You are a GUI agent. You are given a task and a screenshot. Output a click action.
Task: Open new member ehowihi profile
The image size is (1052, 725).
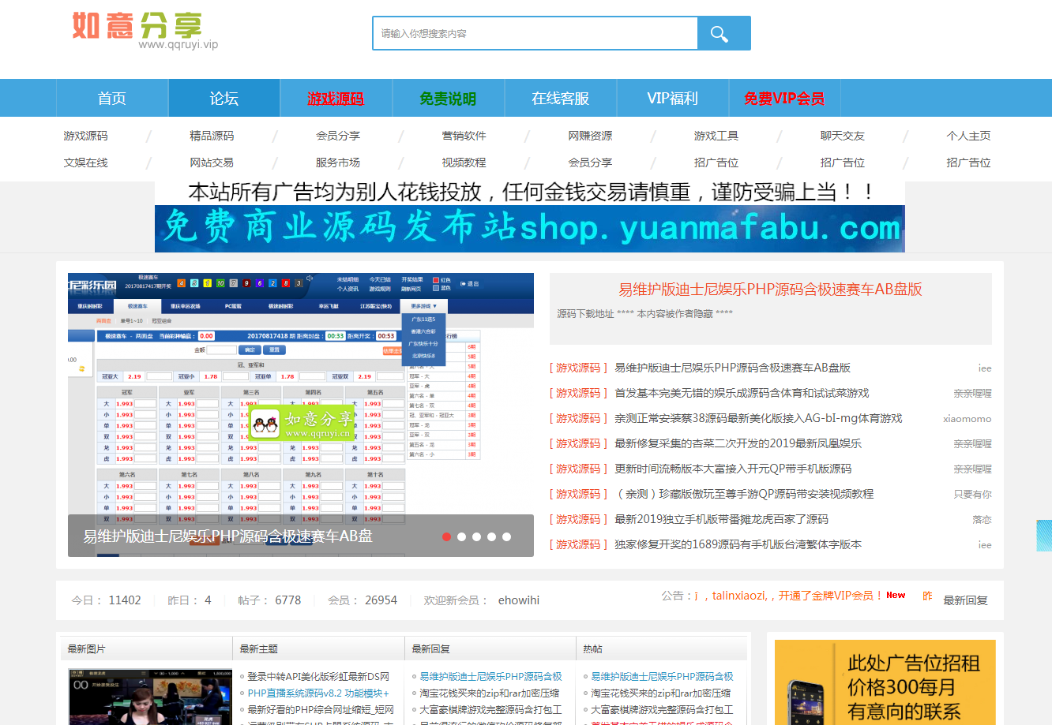pos(518,600)
